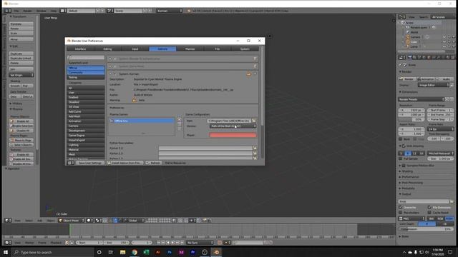Screen dimensions: 458x257
Task: Toggle the Overwrite output checkbox
Action: point(401,207)
